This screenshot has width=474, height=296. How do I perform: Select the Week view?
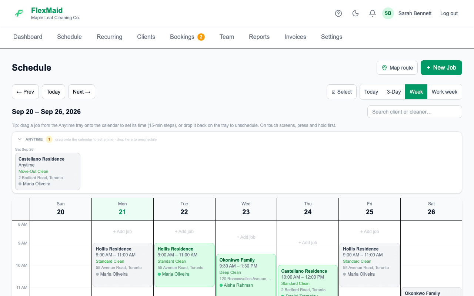[416, 92]
